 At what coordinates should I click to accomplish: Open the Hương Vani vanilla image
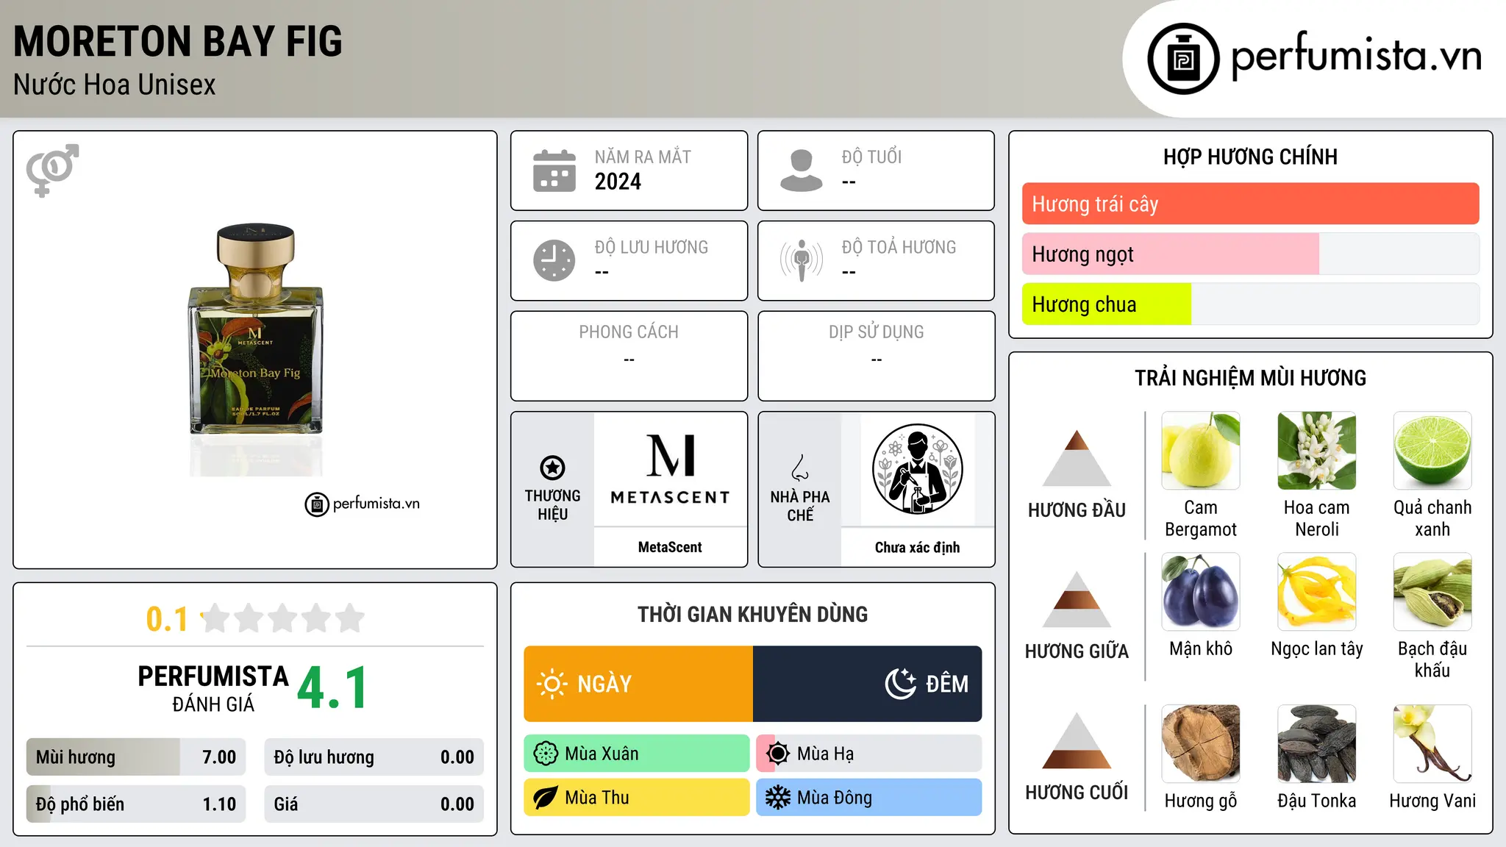click(1432, 744)
